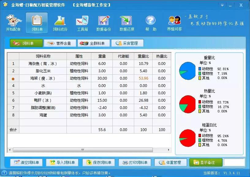Open the 帮助 help icon
This screenshot has width=250, height=177.
click(150, 23)
